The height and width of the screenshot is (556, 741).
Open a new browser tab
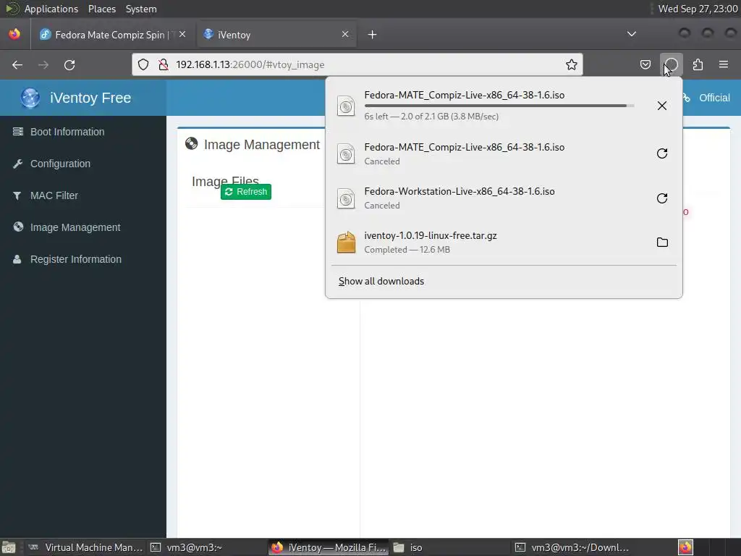tap(372, 35)
